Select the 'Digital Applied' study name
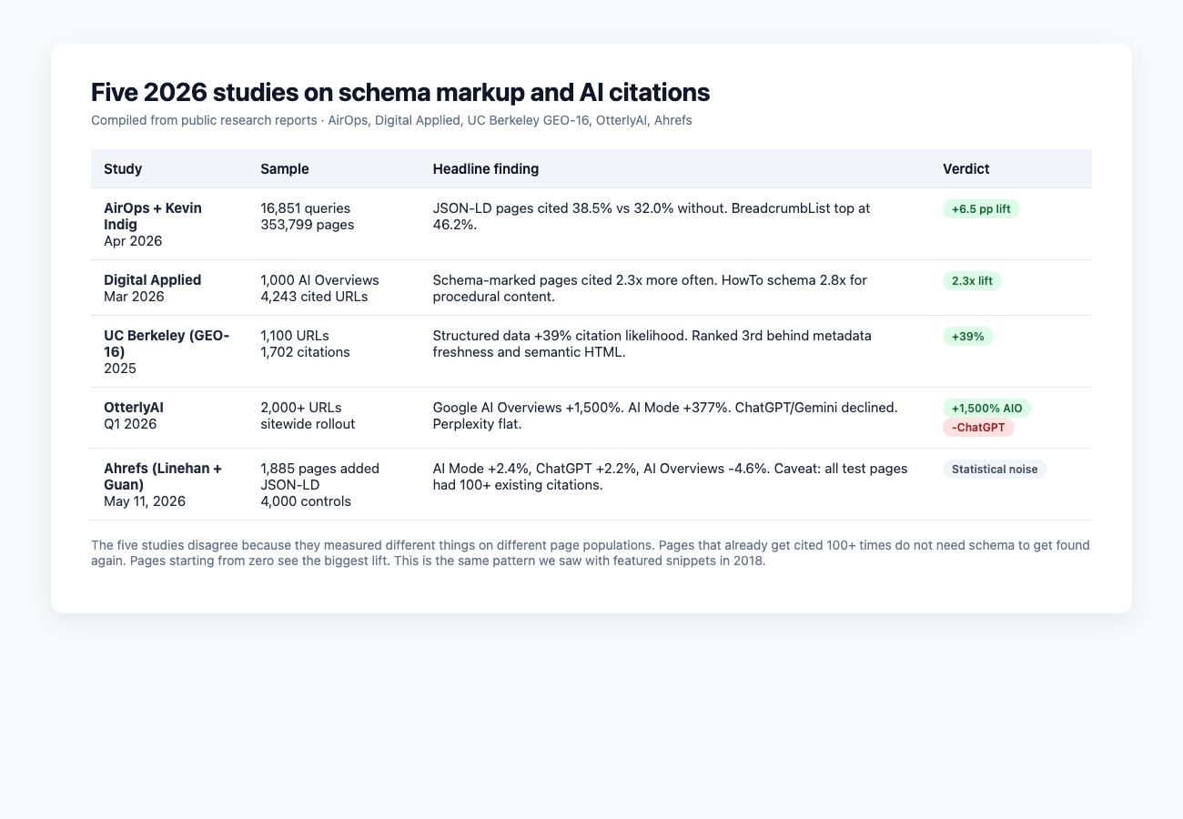Screen dimensions: 1183x819 [153, 279]
